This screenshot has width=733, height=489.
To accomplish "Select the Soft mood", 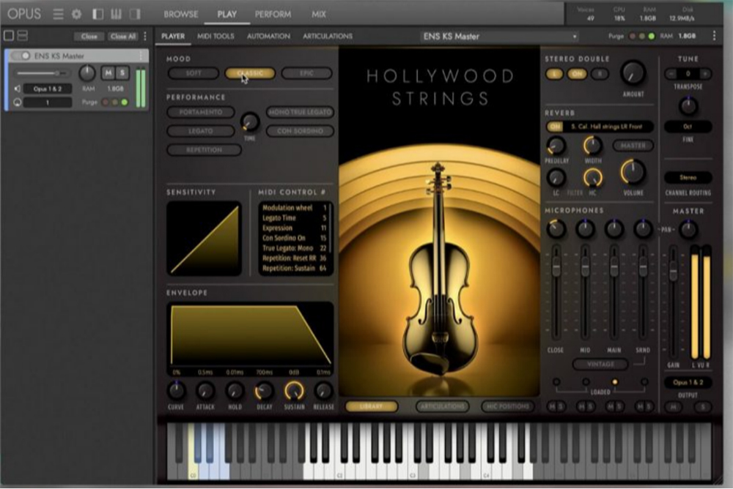I will click(193, 73).
